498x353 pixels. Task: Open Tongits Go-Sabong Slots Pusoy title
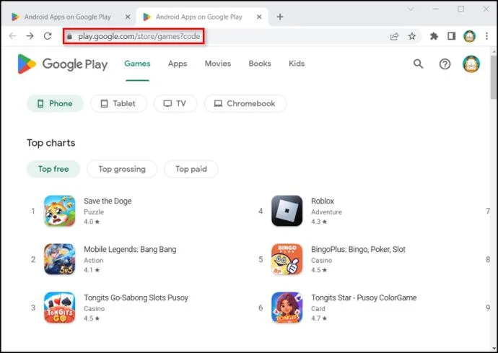136,297
